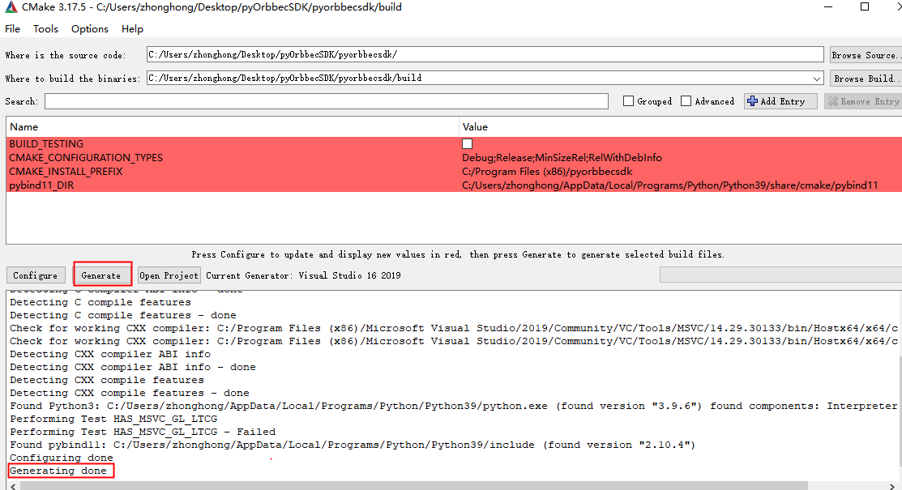Check the BUILD_TESTING value checkbox
Viewport: 902px width, 490px height.
468,144
